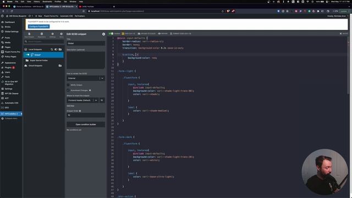
Task: Edit the Snippet Order input field
Action: click(86, 115)
